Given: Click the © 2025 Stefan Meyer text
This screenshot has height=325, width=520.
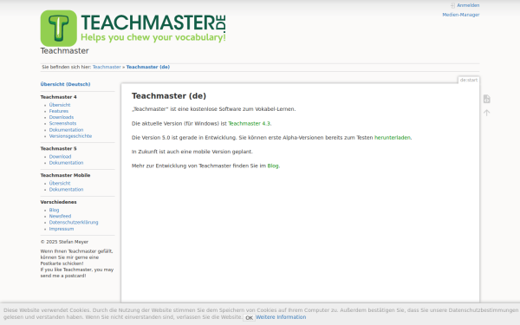Looking at the screenshot, I should 64,242.
